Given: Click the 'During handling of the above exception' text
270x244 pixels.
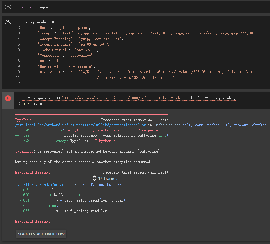Looking at the screenshot, I should point(83,162).
